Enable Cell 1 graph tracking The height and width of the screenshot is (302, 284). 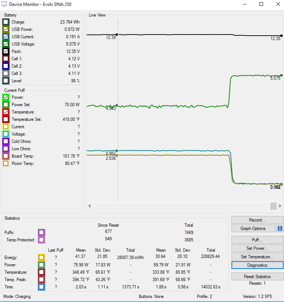point(6,59)
